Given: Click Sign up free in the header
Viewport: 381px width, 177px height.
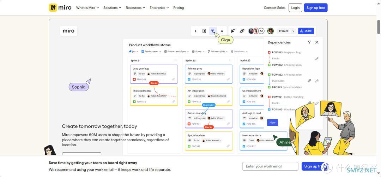Looking at the screenshot, I should point(316,8).
